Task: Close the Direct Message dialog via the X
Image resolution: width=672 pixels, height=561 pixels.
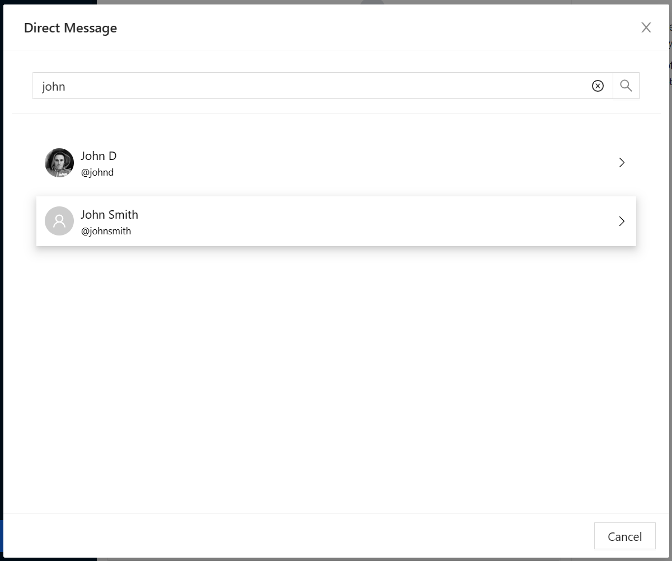Action: (x=646, y=27)
